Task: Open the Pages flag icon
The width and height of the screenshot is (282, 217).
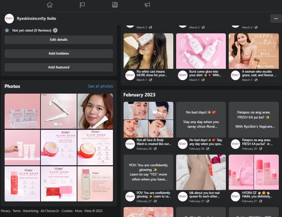Action: tap(82, 5)
